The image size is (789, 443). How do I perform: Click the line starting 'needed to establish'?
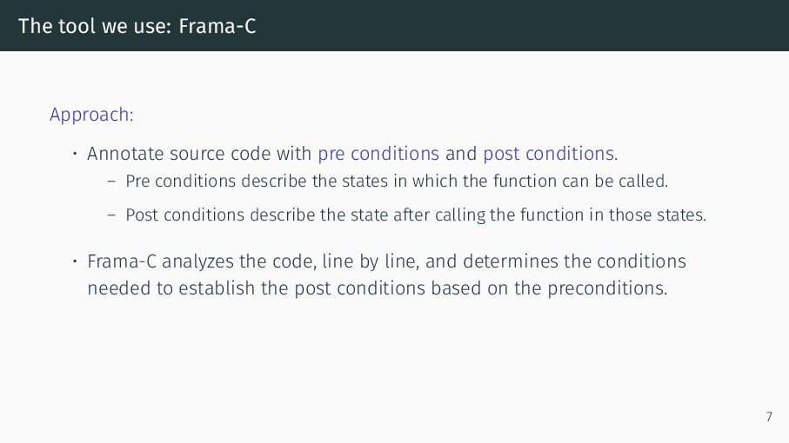pyautogui.click(x=378, y=288)
